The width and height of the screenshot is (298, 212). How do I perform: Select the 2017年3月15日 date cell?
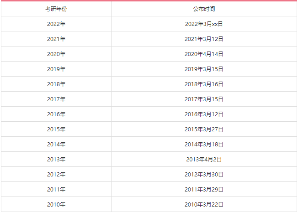[204, 99]
